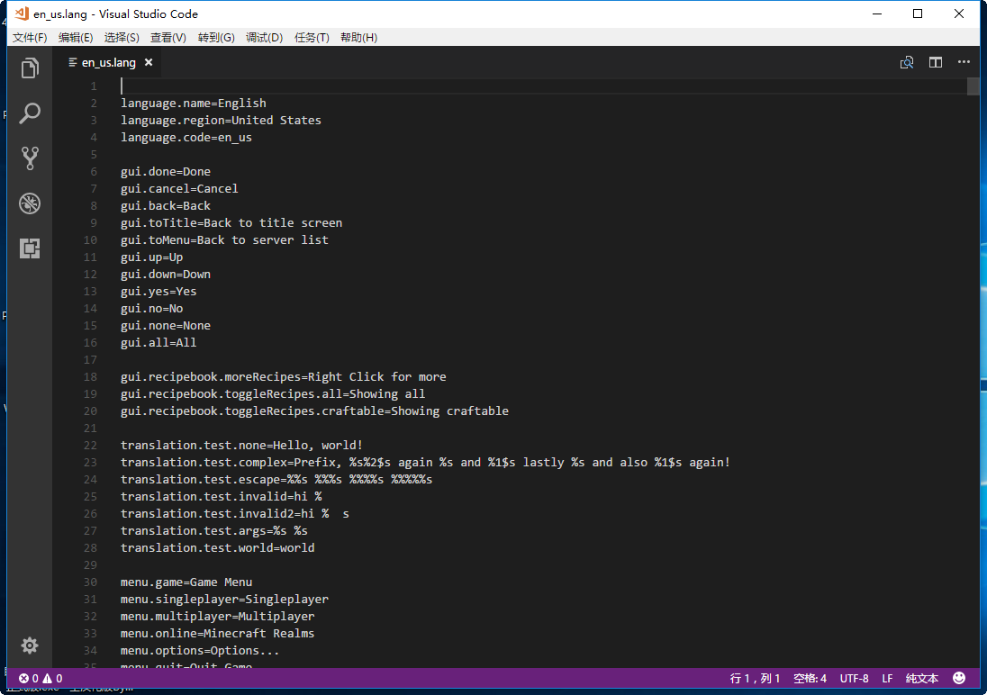This screenshot has width=987, height=695.
Task: Click the line language.name=English
Action: [x=194, y=104]
